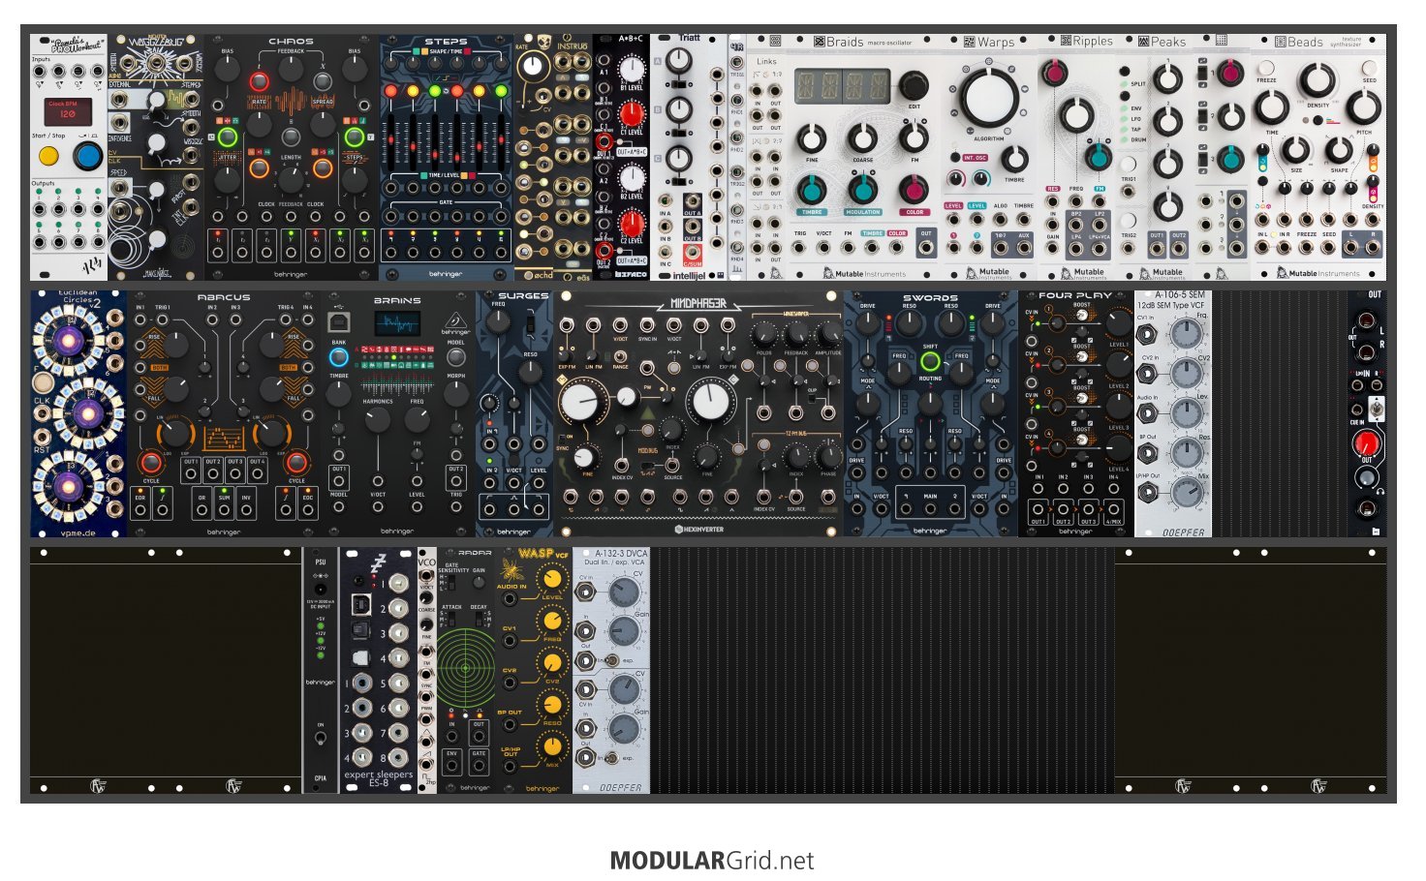Screen dimensions: 1426x881
Task: Push the TRIG1 button on Peaks
Action: tap(1129, 165)
